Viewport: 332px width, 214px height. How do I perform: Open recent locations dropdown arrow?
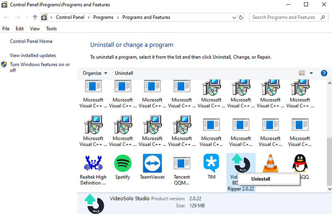coord(27,18)
